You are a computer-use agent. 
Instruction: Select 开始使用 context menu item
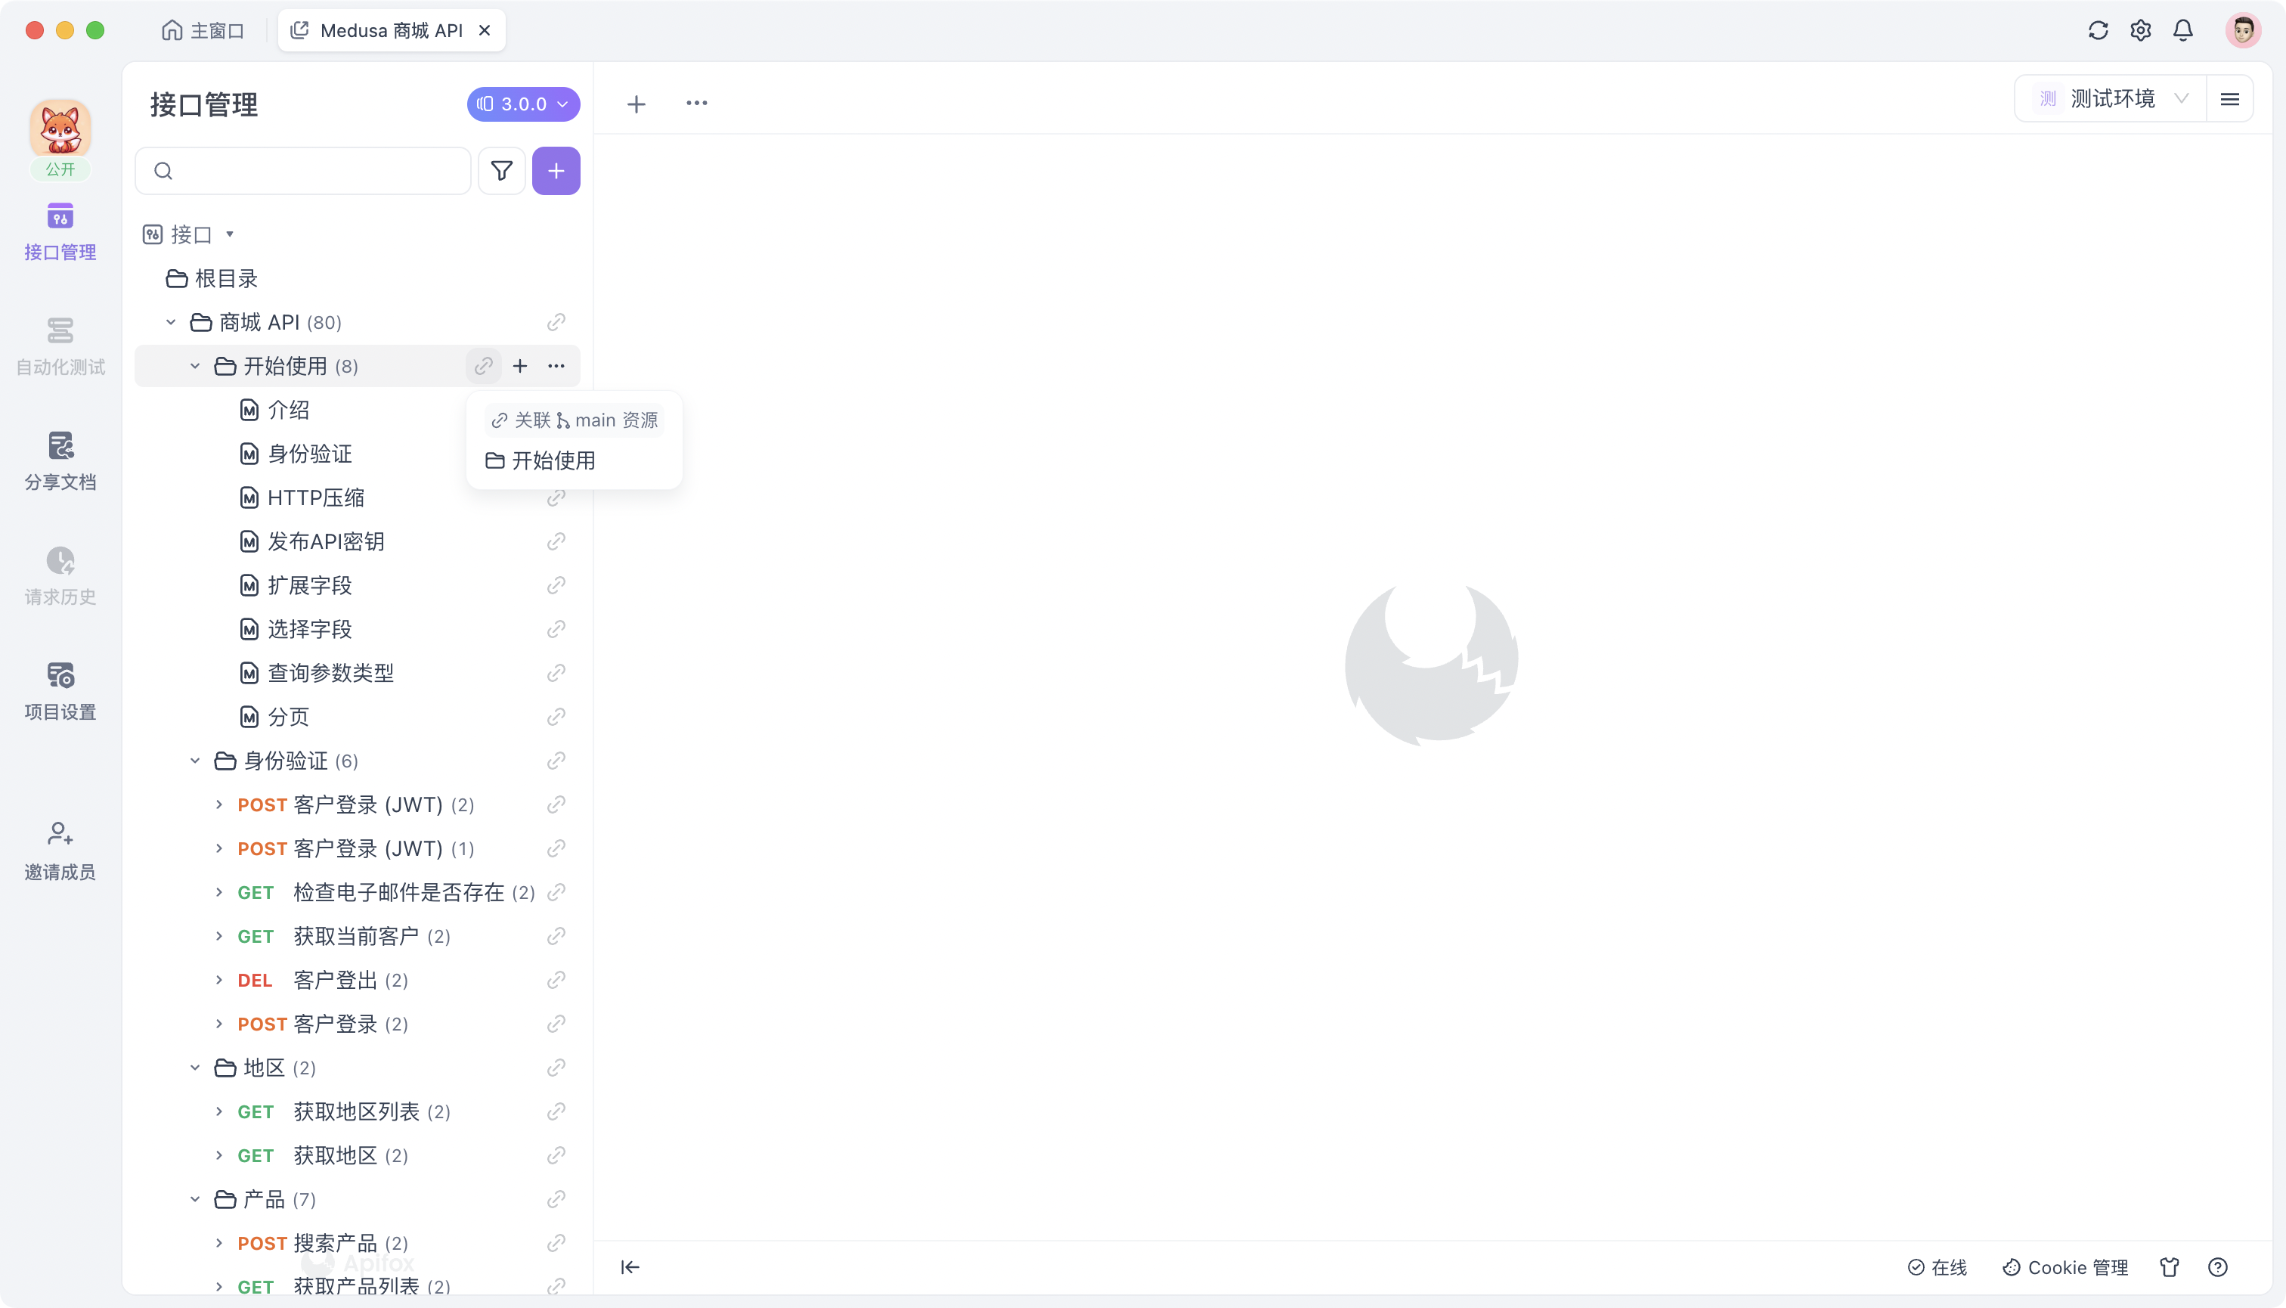(553, 460)
